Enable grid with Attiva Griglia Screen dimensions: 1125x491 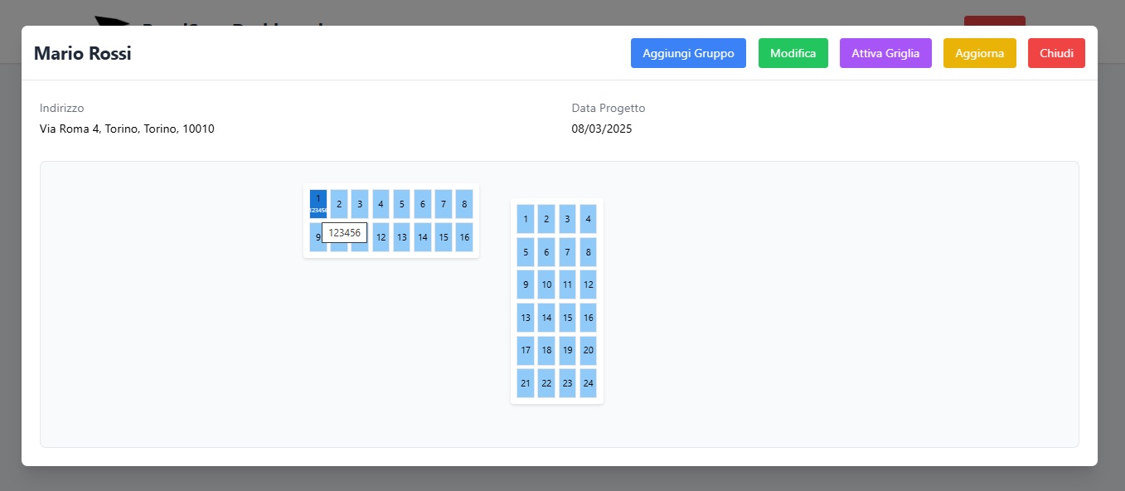pyautogui.click(x=885, y=53)
